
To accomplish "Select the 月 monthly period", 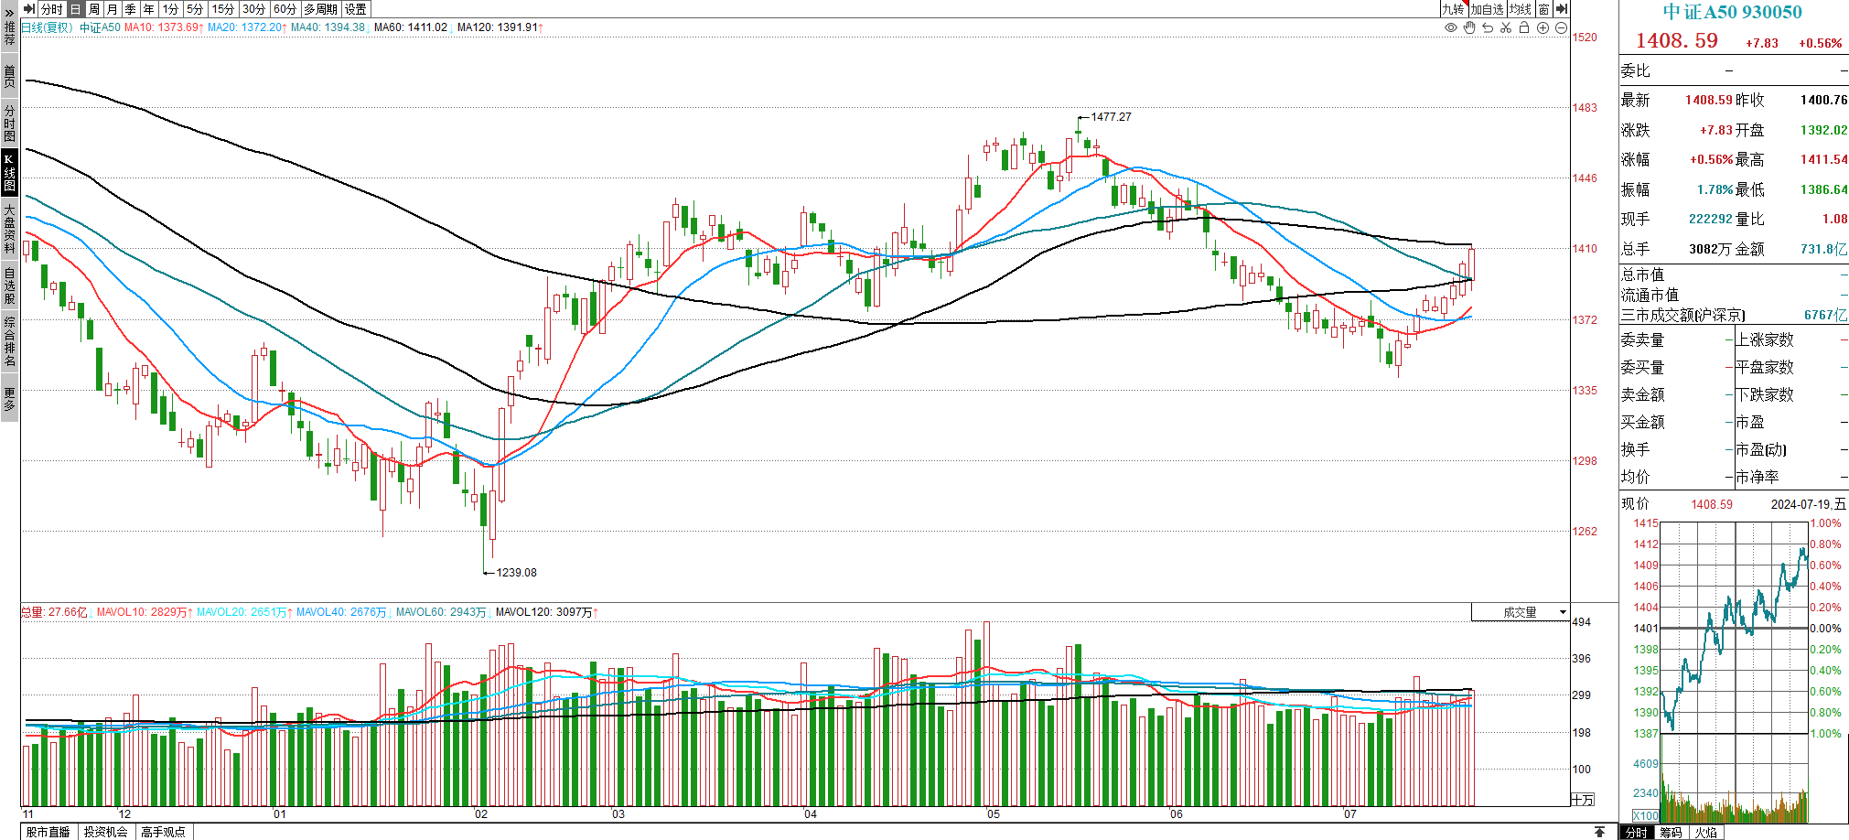I will click(x=112, y=9).
